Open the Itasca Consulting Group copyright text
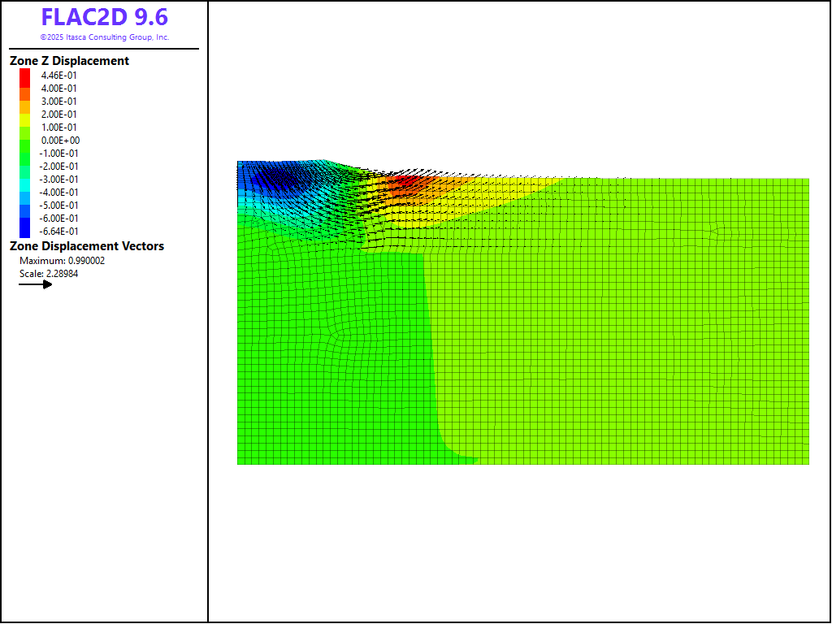Screen dimensions: 832x624 point(104,37)
